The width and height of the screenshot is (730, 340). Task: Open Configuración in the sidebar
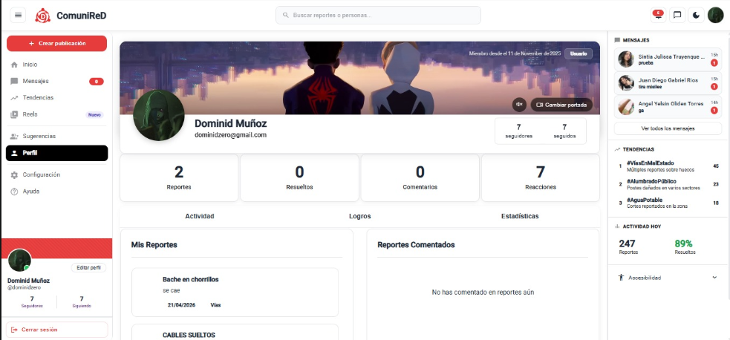56,175
